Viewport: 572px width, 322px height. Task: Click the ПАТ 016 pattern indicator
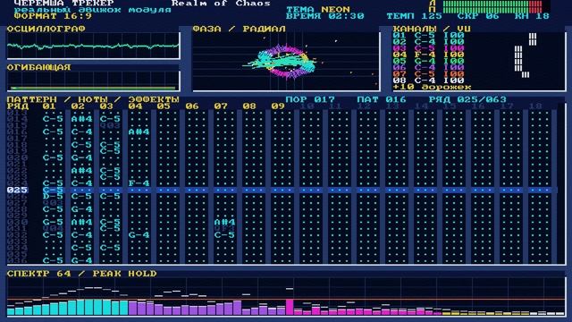coord(382,99)
